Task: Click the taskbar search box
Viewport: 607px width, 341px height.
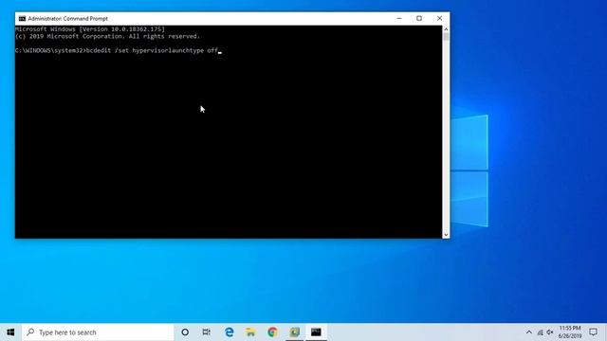Action: tap(98, 332)
